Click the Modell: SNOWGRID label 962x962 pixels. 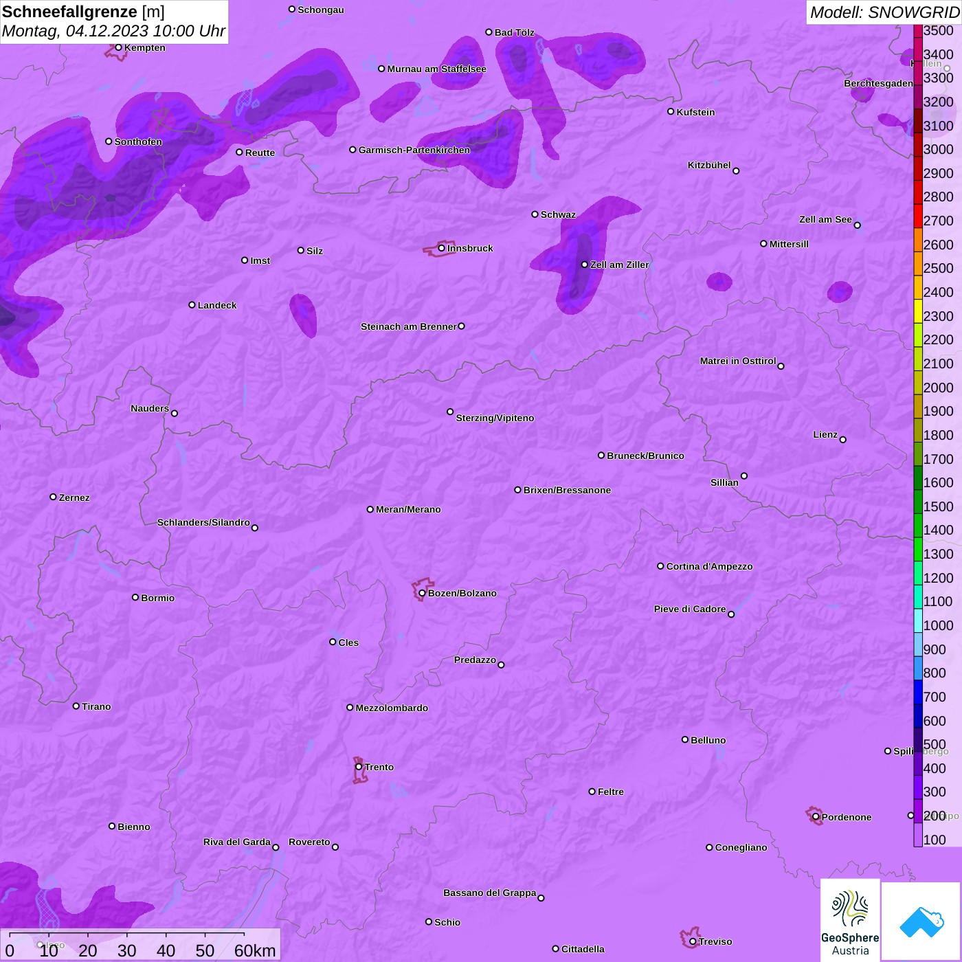point(884,12)
